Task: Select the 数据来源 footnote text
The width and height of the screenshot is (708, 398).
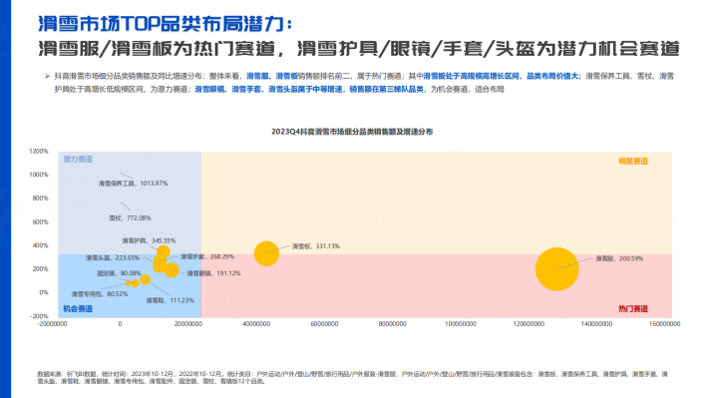Action: click(353, 378)
